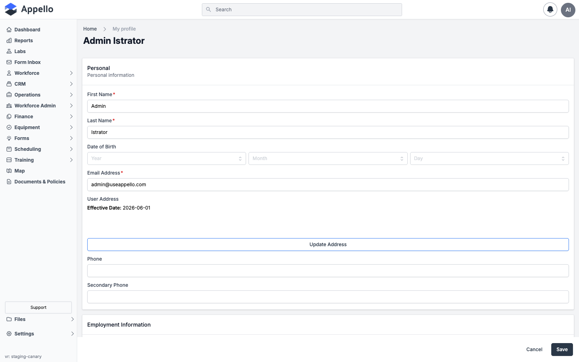Screen dimensions: 579x362
Task: Click the Forms lightbulb icon
Action: tap(9, 138)
